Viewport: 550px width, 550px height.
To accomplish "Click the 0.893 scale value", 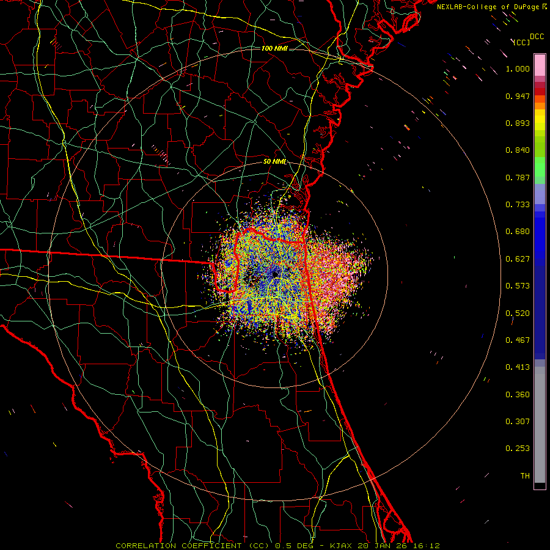I will pos(518,123).
